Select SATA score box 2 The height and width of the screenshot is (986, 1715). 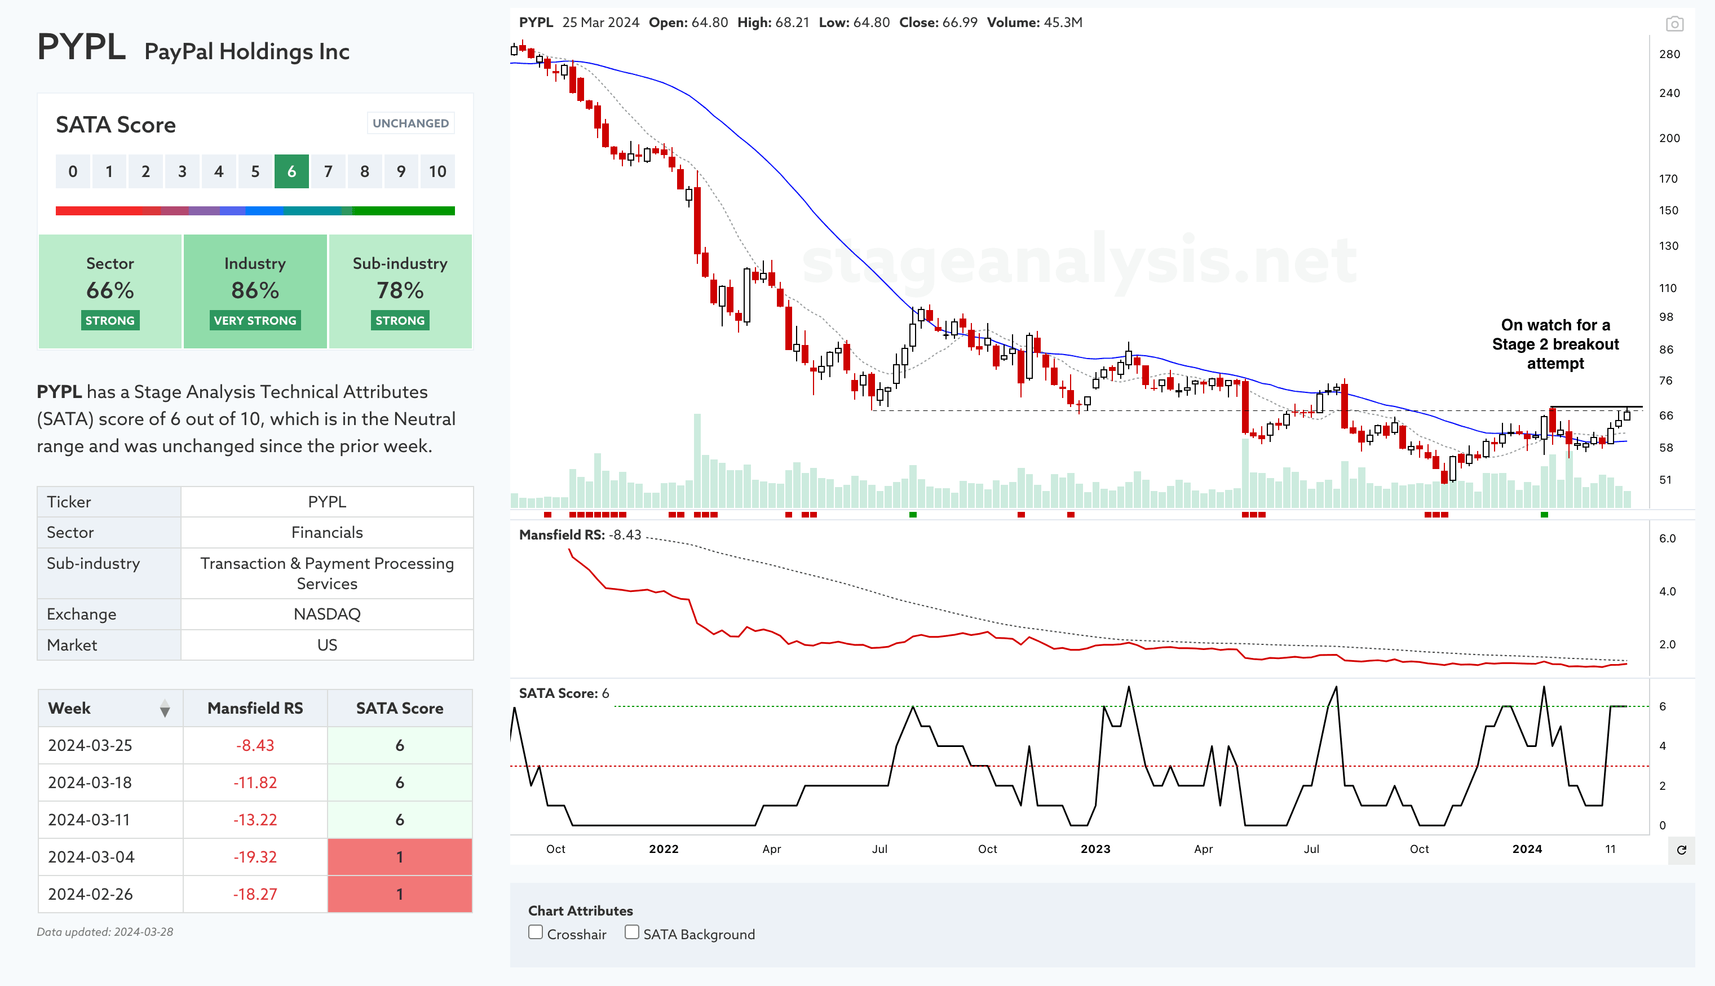[145, 171]
